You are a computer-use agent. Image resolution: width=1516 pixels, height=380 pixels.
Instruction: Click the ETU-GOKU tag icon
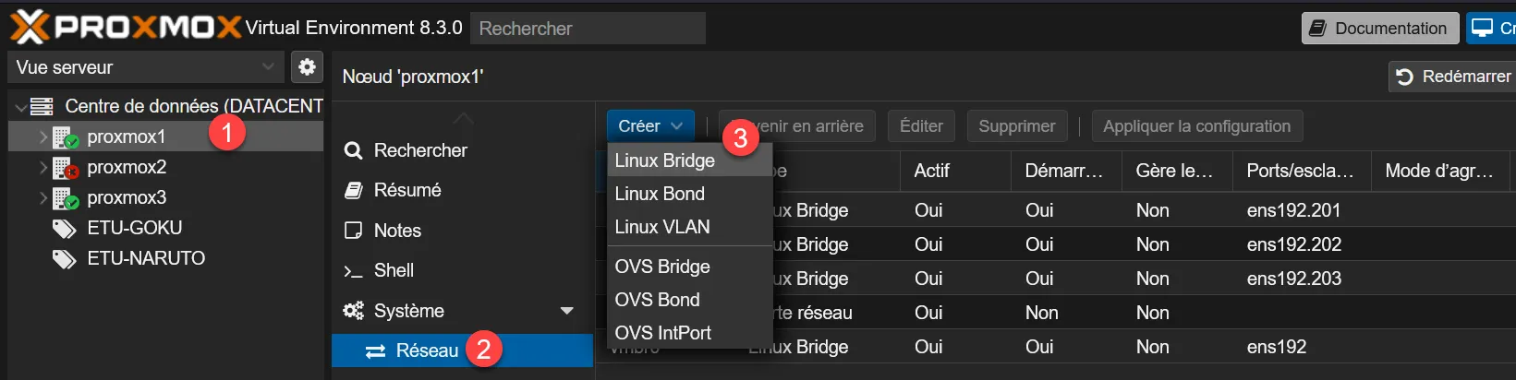tap(64, 229)
